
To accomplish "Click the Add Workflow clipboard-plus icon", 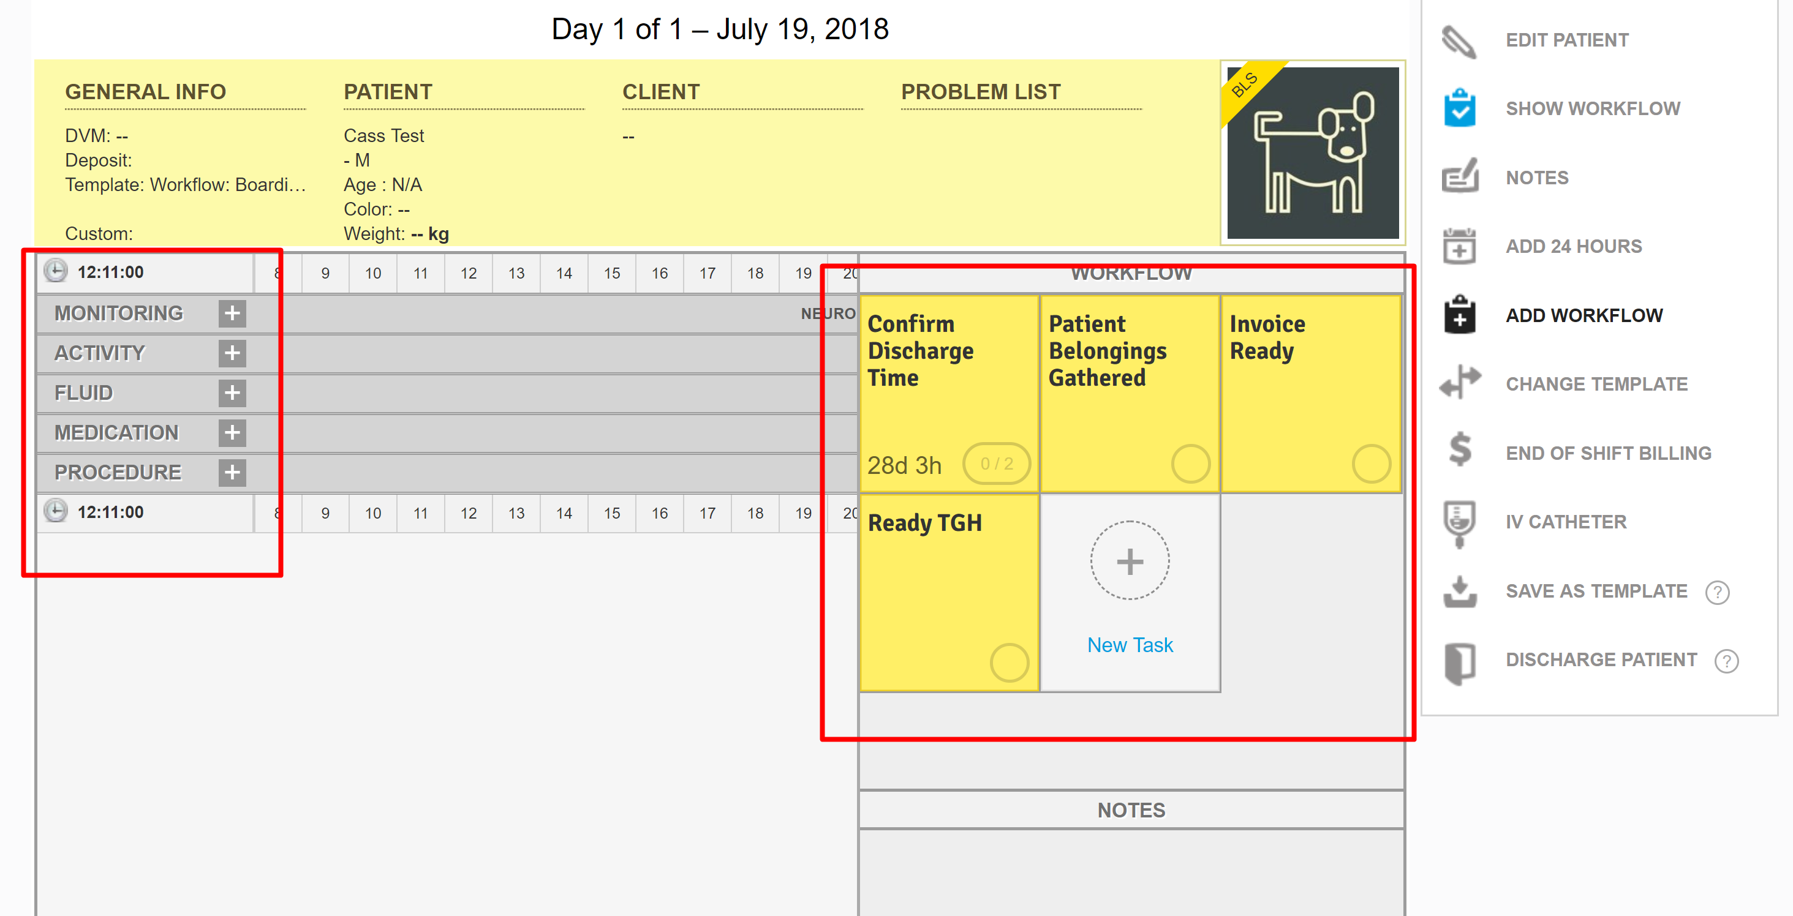I will [x=1459, y=315].
